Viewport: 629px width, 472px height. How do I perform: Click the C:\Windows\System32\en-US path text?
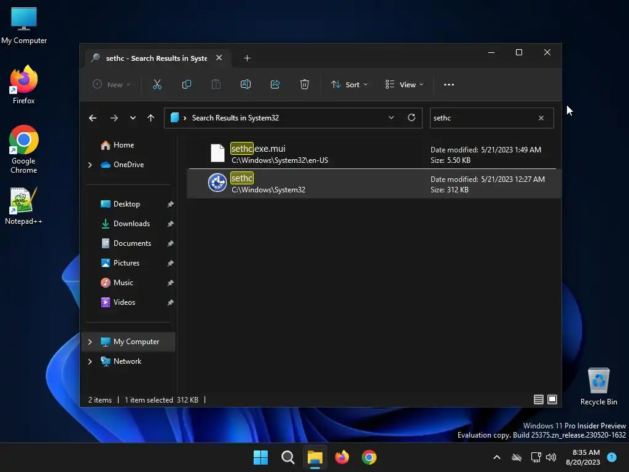[280, 160]
